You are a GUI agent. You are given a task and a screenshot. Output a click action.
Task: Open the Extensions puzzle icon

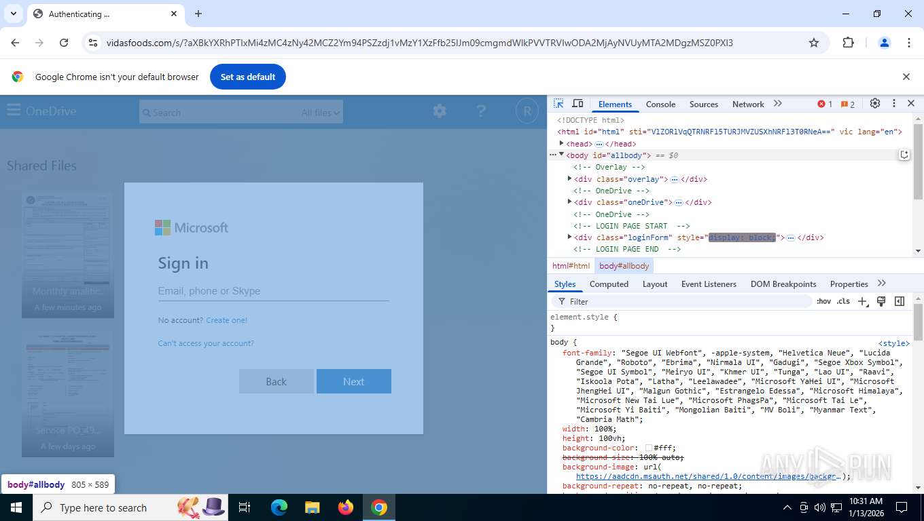point(848,43)
